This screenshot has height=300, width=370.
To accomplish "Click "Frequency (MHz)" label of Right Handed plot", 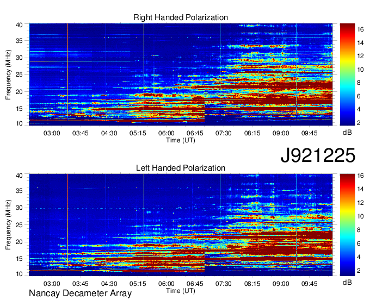I will [x=8, y=74].
